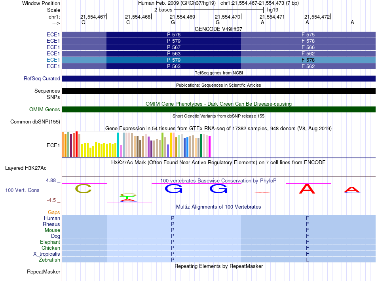This screenshot has height=281, width=376.
Task: Click the -4.5 PhyloP lower scale value
Action: click(51, 200)
